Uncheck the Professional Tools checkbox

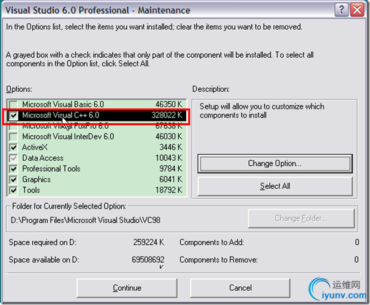pos(14,169)
